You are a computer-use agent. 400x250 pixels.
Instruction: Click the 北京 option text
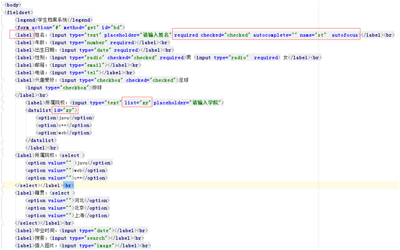[x=79, y=208]
